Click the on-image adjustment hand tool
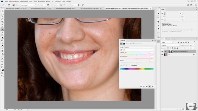The image size is (198, 111). 121,50
